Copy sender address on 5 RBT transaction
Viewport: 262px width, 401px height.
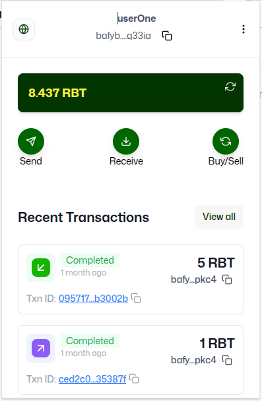point(227,279)
